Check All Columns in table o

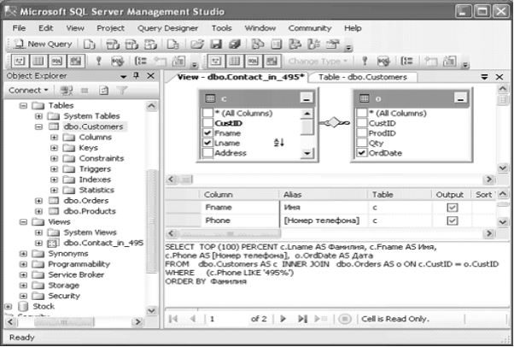tap(361, 114)
